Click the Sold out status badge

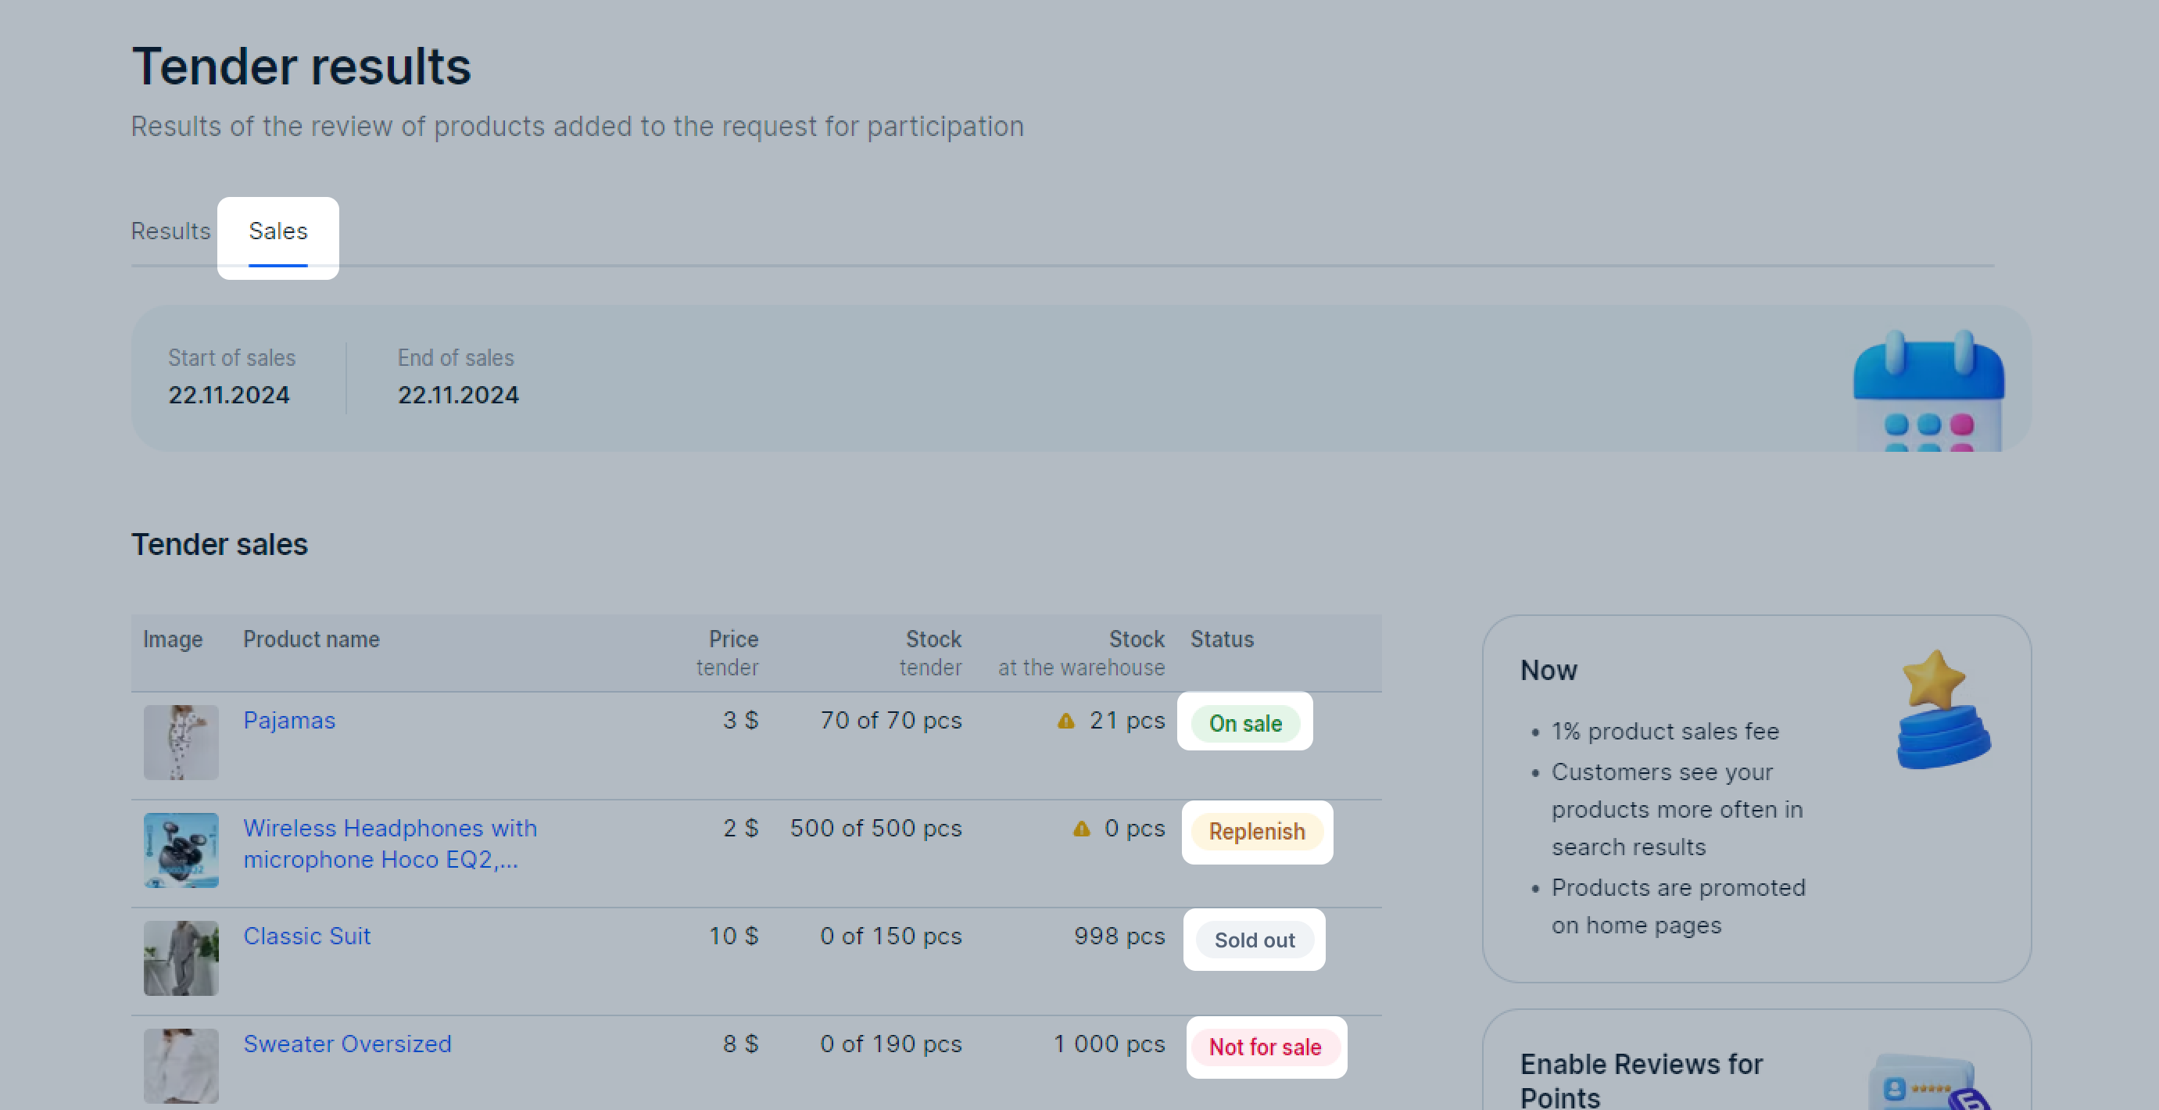[x=1254, y=940]
